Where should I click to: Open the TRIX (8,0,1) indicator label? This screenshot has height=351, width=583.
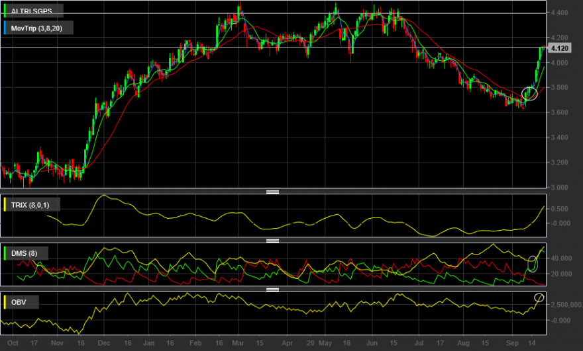click(x=30, y=205)
